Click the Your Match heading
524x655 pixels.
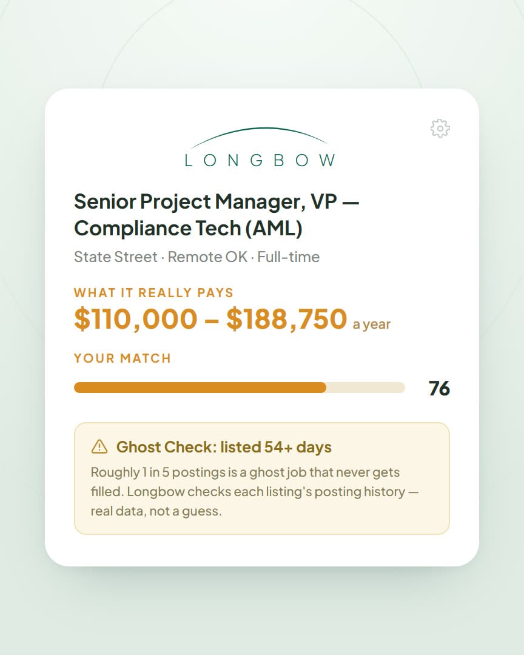point(123,358)
